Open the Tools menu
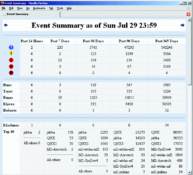This screenshot has height=175, width=193. tap(60, 8)
